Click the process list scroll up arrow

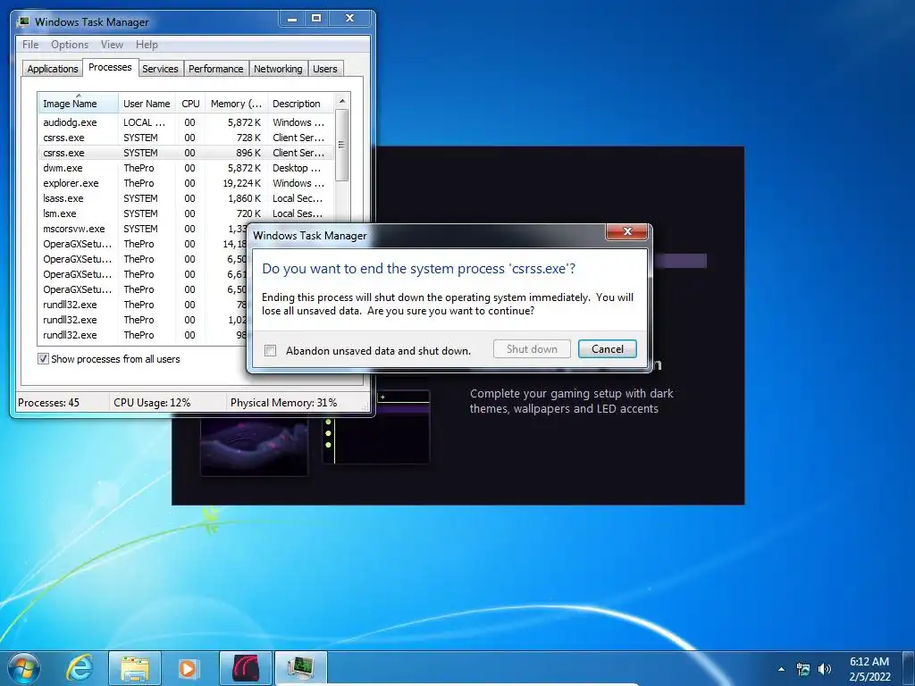coord(342,102)
